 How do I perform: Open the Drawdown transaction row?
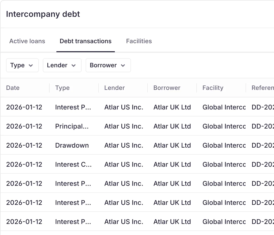click(x=72, y=145)
